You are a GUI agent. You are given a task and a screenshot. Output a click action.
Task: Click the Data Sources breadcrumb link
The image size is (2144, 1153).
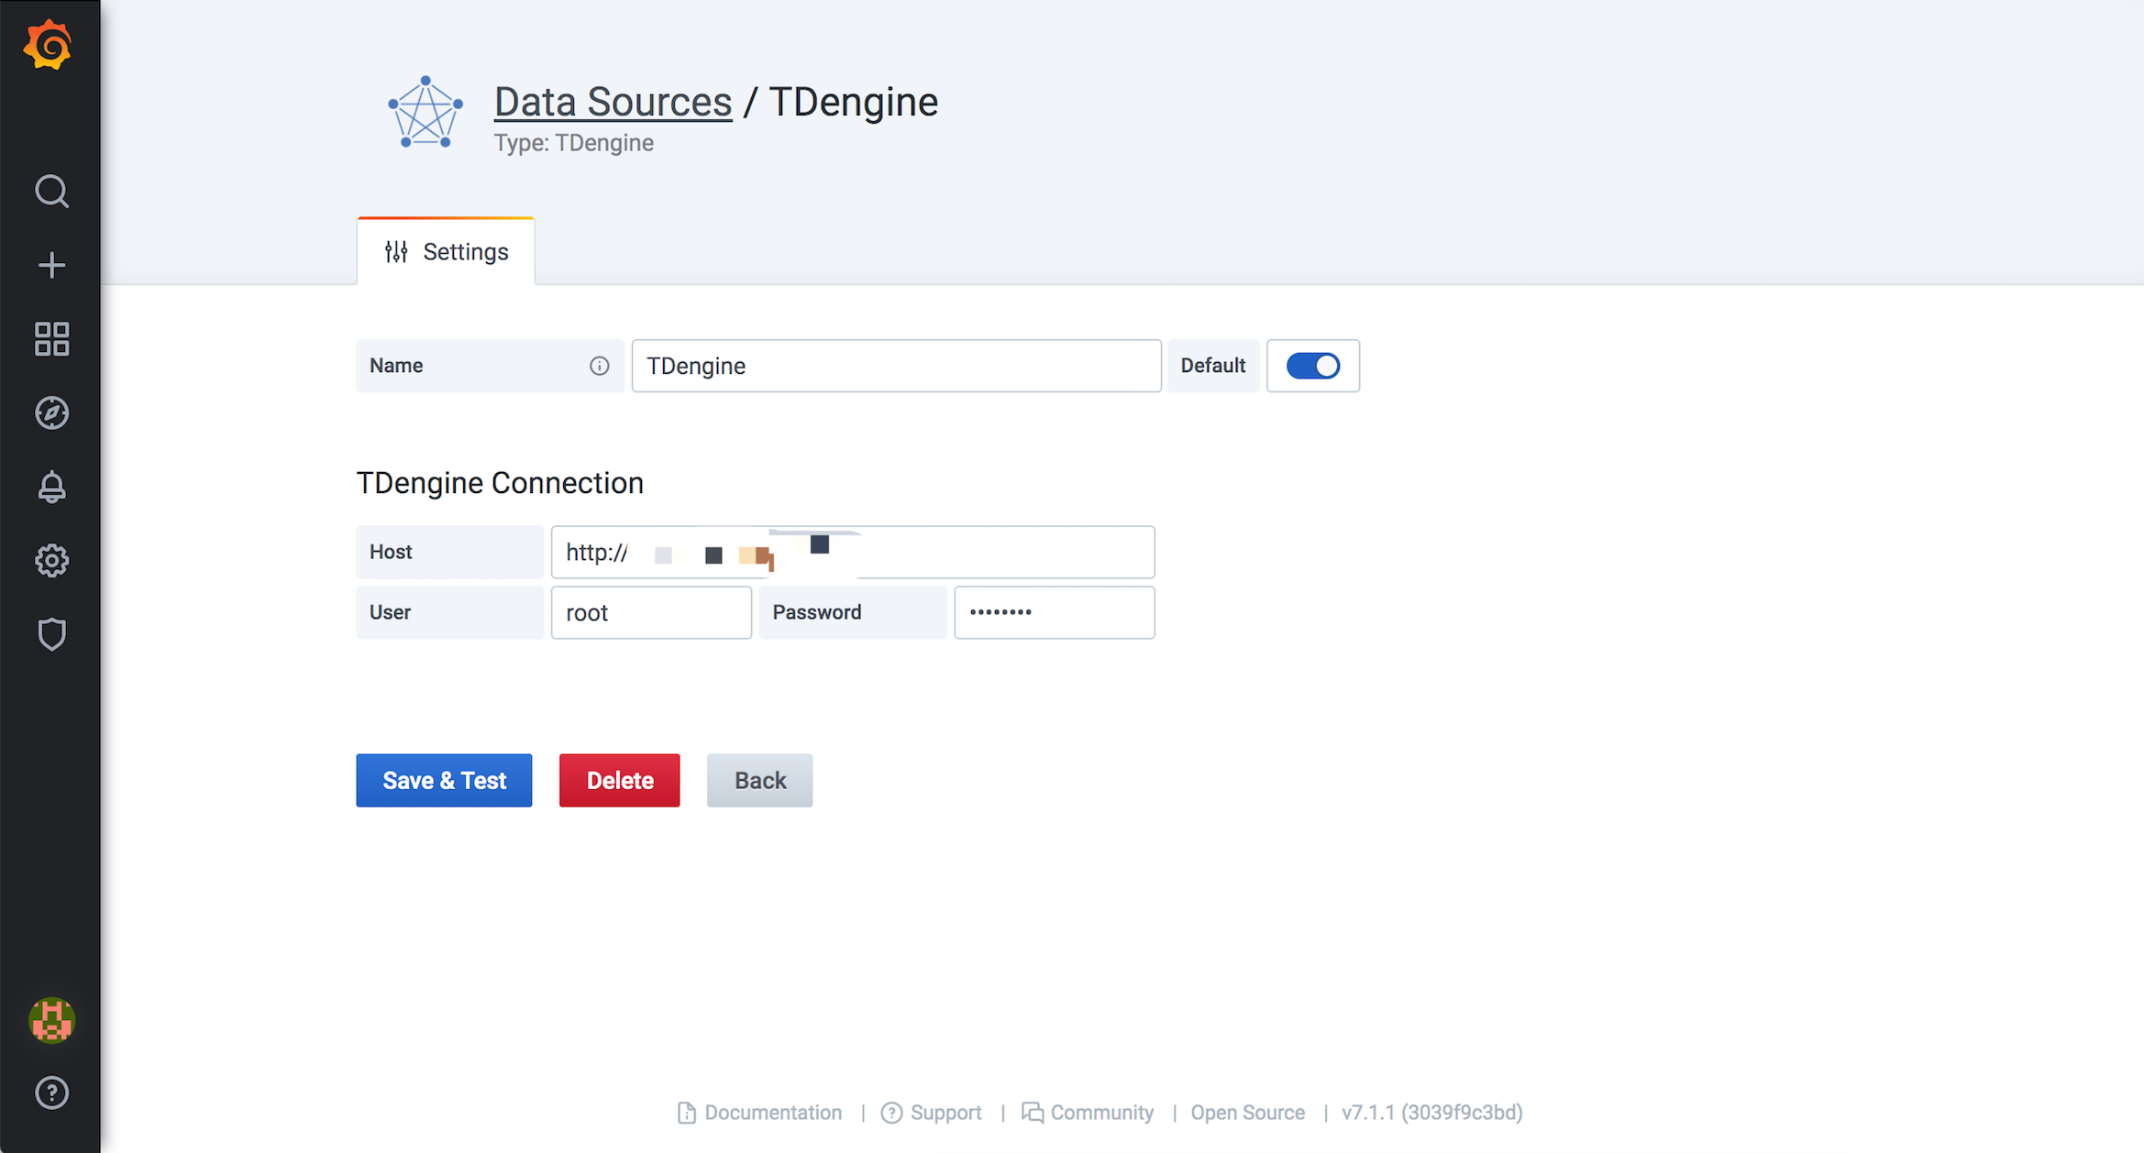(613, 102)
